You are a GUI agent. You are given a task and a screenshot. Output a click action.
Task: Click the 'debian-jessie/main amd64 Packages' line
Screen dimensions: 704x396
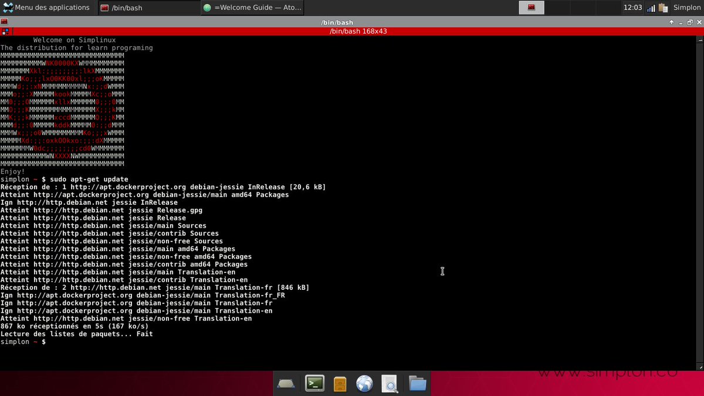coord(144,194)
